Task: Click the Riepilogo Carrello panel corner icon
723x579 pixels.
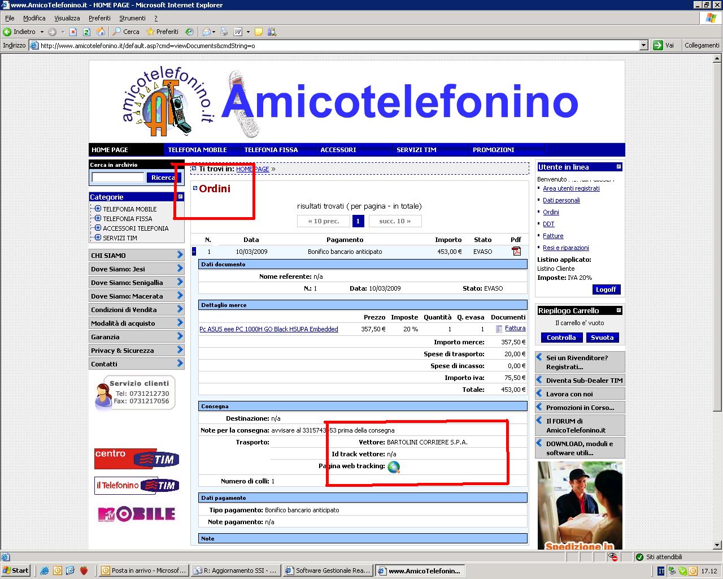Action: click(619, 310)
